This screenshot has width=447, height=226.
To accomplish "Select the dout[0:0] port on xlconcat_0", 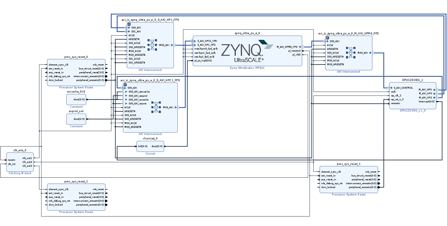I will [x=157, y=146].
